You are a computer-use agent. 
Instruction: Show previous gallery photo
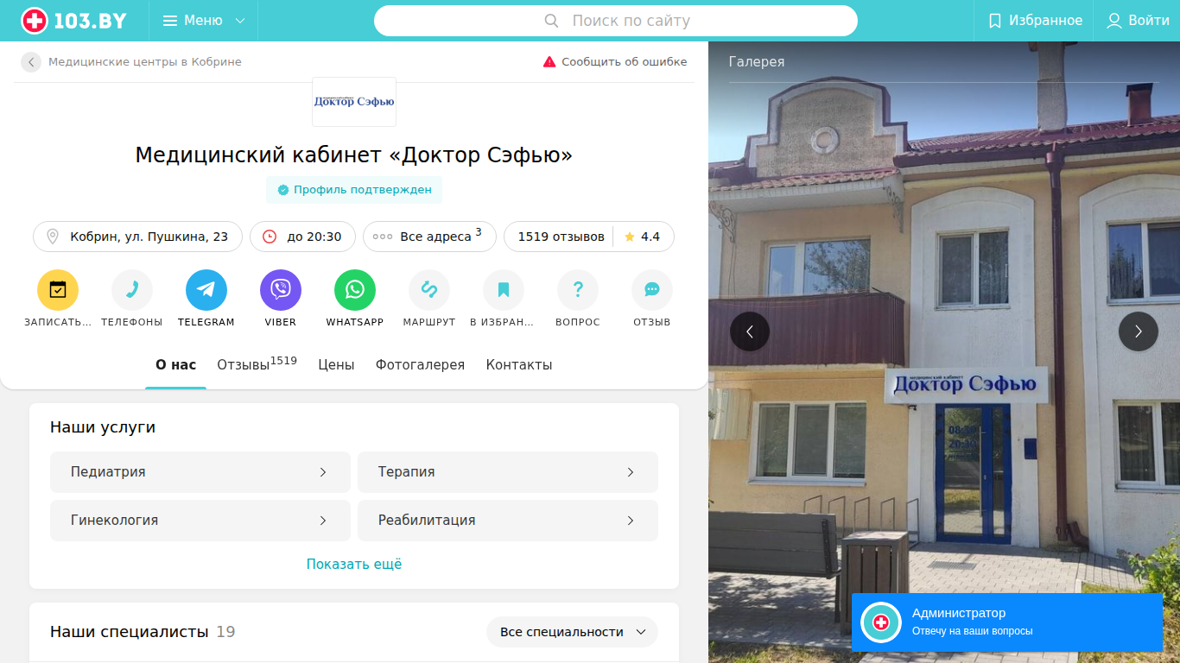pos(750,331)
